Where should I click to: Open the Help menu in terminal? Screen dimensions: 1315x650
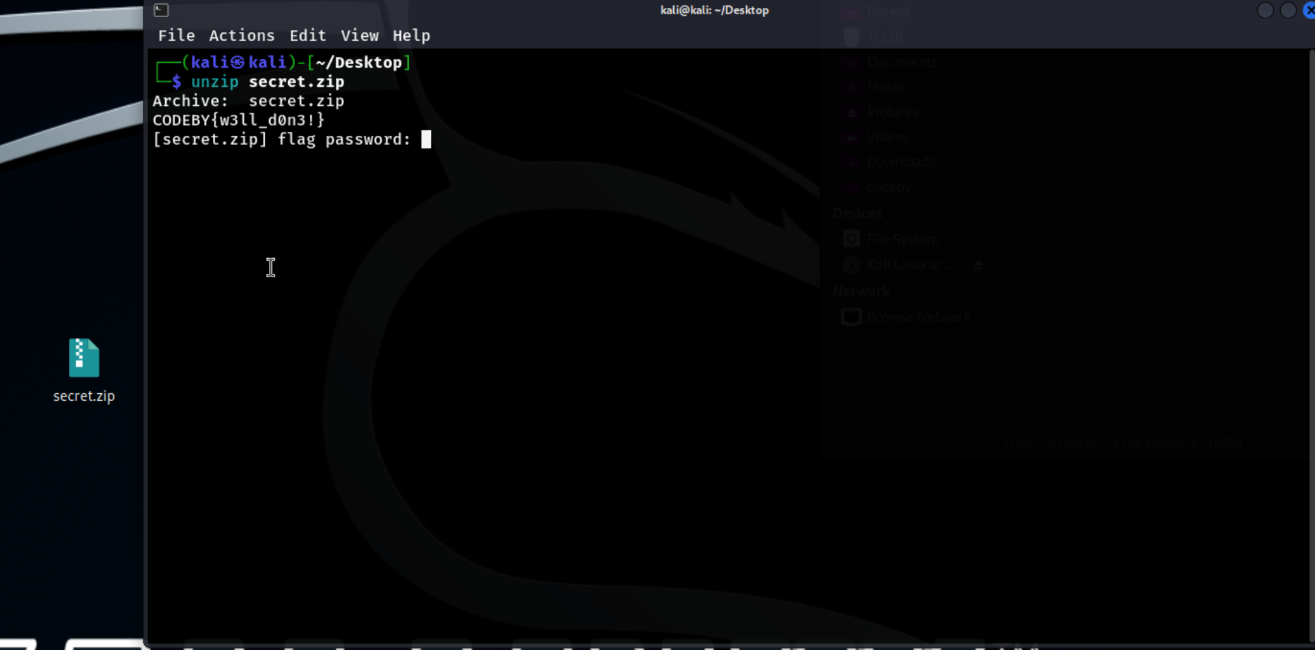[x=411, y=36]
